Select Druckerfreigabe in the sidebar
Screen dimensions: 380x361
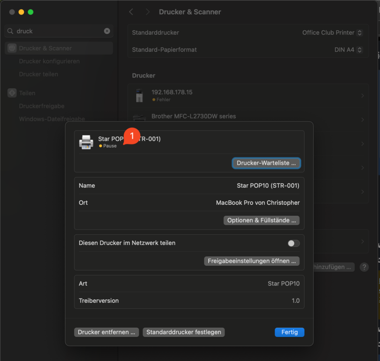42,106
